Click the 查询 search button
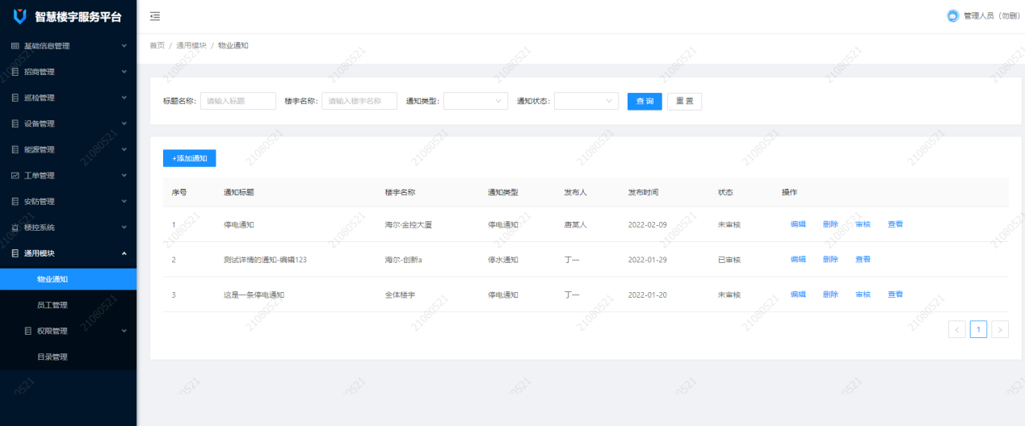1025x426 pixels. point(645,101)
